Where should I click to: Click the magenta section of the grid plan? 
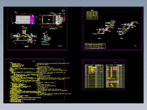(32, 20)
